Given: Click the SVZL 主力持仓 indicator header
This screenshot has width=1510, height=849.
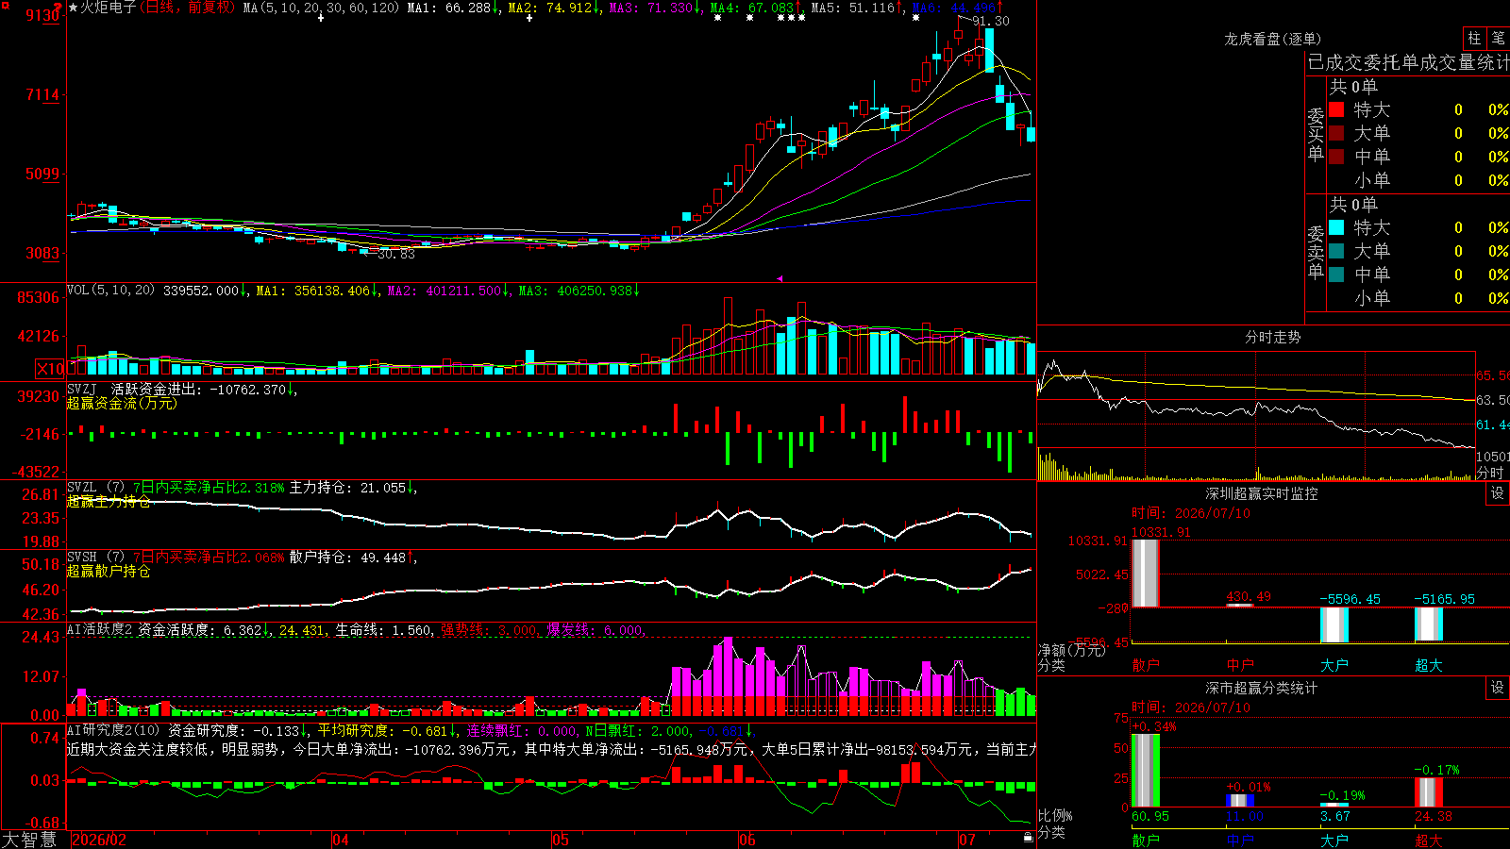Looking at the screenshot, I should coord(243,488).
